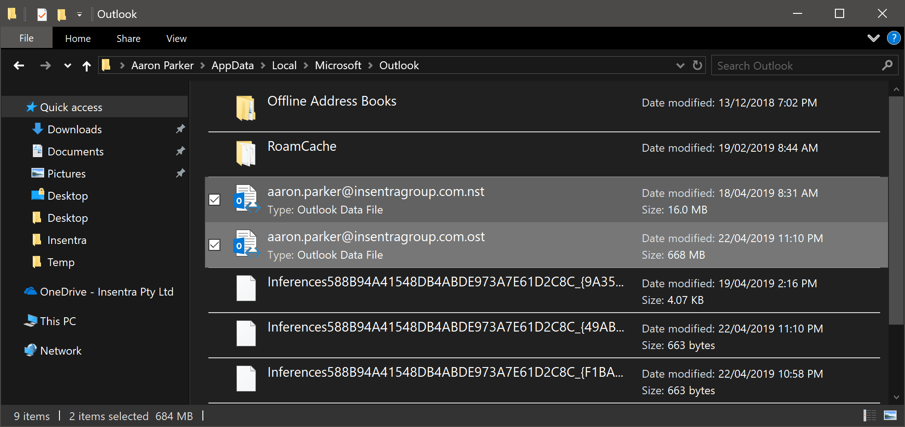Viewport: 905px width, 427px height.
Task: Switch to the View ribbon tab
Action: tap(176, 38)
